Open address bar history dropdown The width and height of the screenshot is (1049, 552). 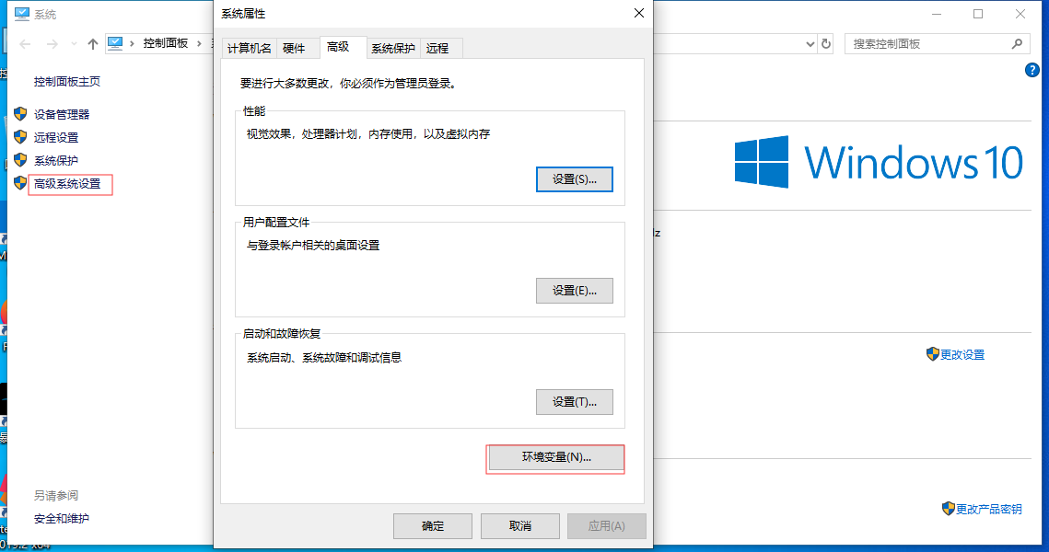810,44
